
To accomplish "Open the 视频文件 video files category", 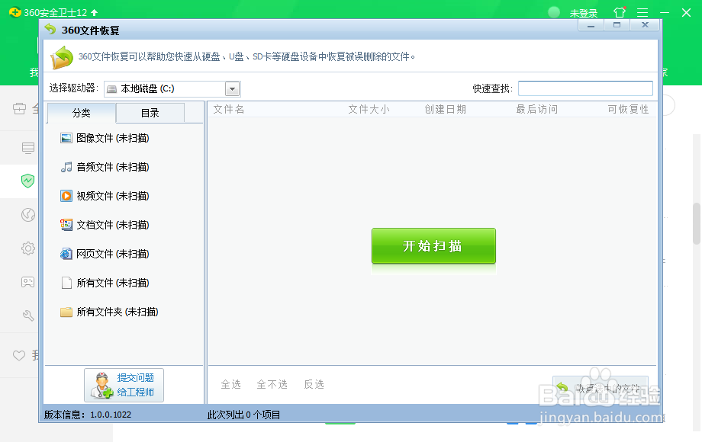I will (66, 196).
